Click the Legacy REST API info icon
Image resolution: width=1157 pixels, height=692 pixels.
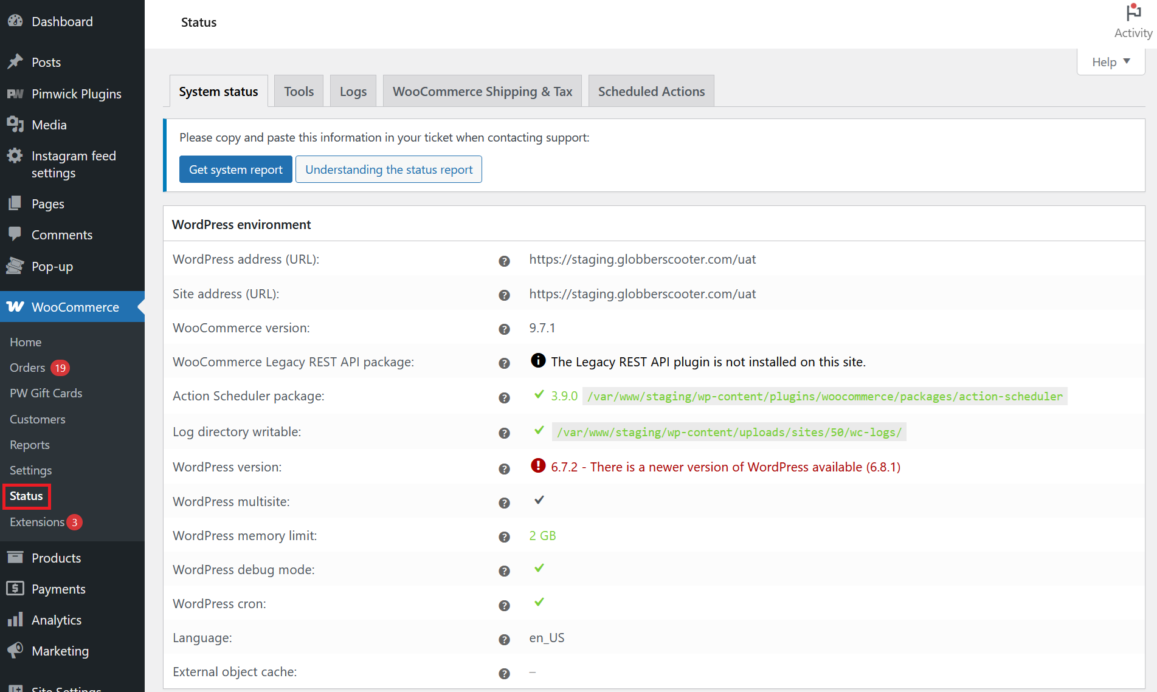click(x=538, y=360)
